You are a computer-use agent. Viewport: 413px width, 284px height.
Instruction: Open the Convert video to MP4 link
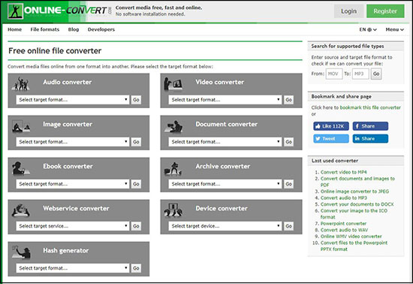[343, 172]
